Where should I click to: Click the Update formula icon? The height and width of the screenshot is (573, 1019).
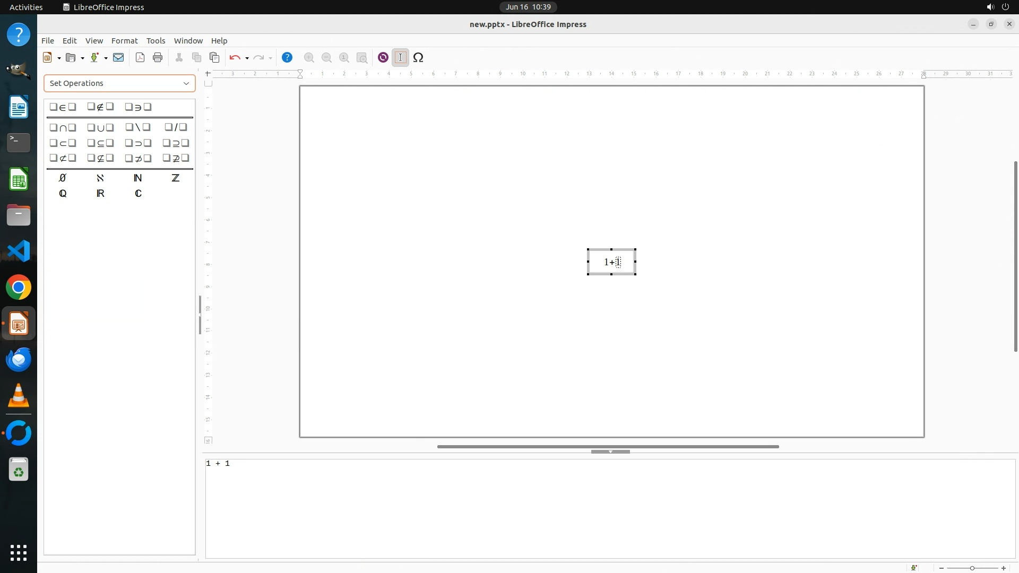[383, 57]
